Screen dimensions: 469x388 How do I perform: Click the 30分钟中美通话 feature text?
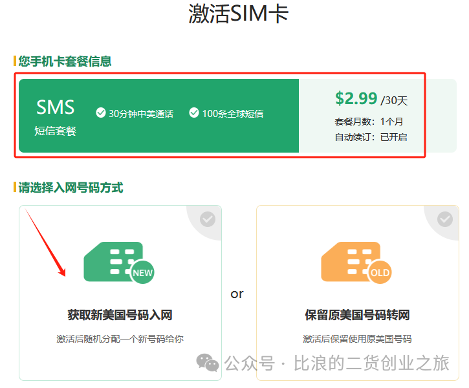click(x=141, y=114)
